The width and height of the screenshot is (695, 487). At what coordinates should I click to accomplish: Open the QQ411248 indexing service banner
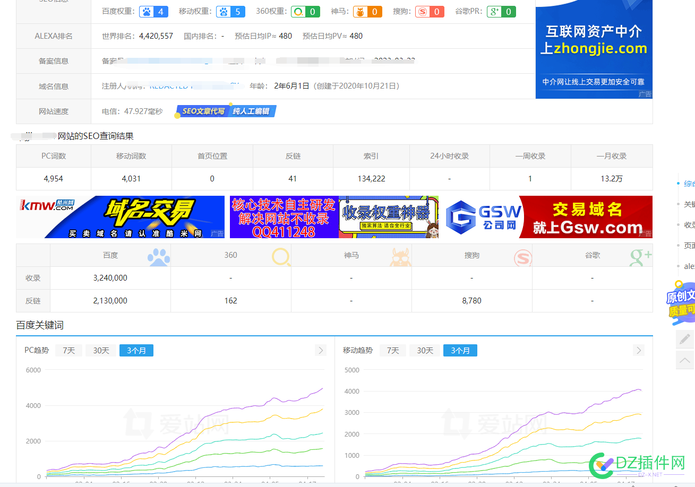pyautogui.click(x=284, y=217)
